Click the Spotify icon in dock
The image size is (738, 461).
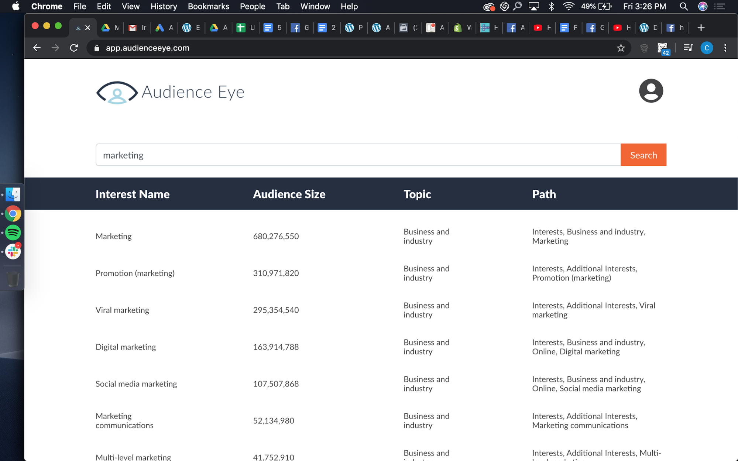pyautogui.click(x=13, y=233)
